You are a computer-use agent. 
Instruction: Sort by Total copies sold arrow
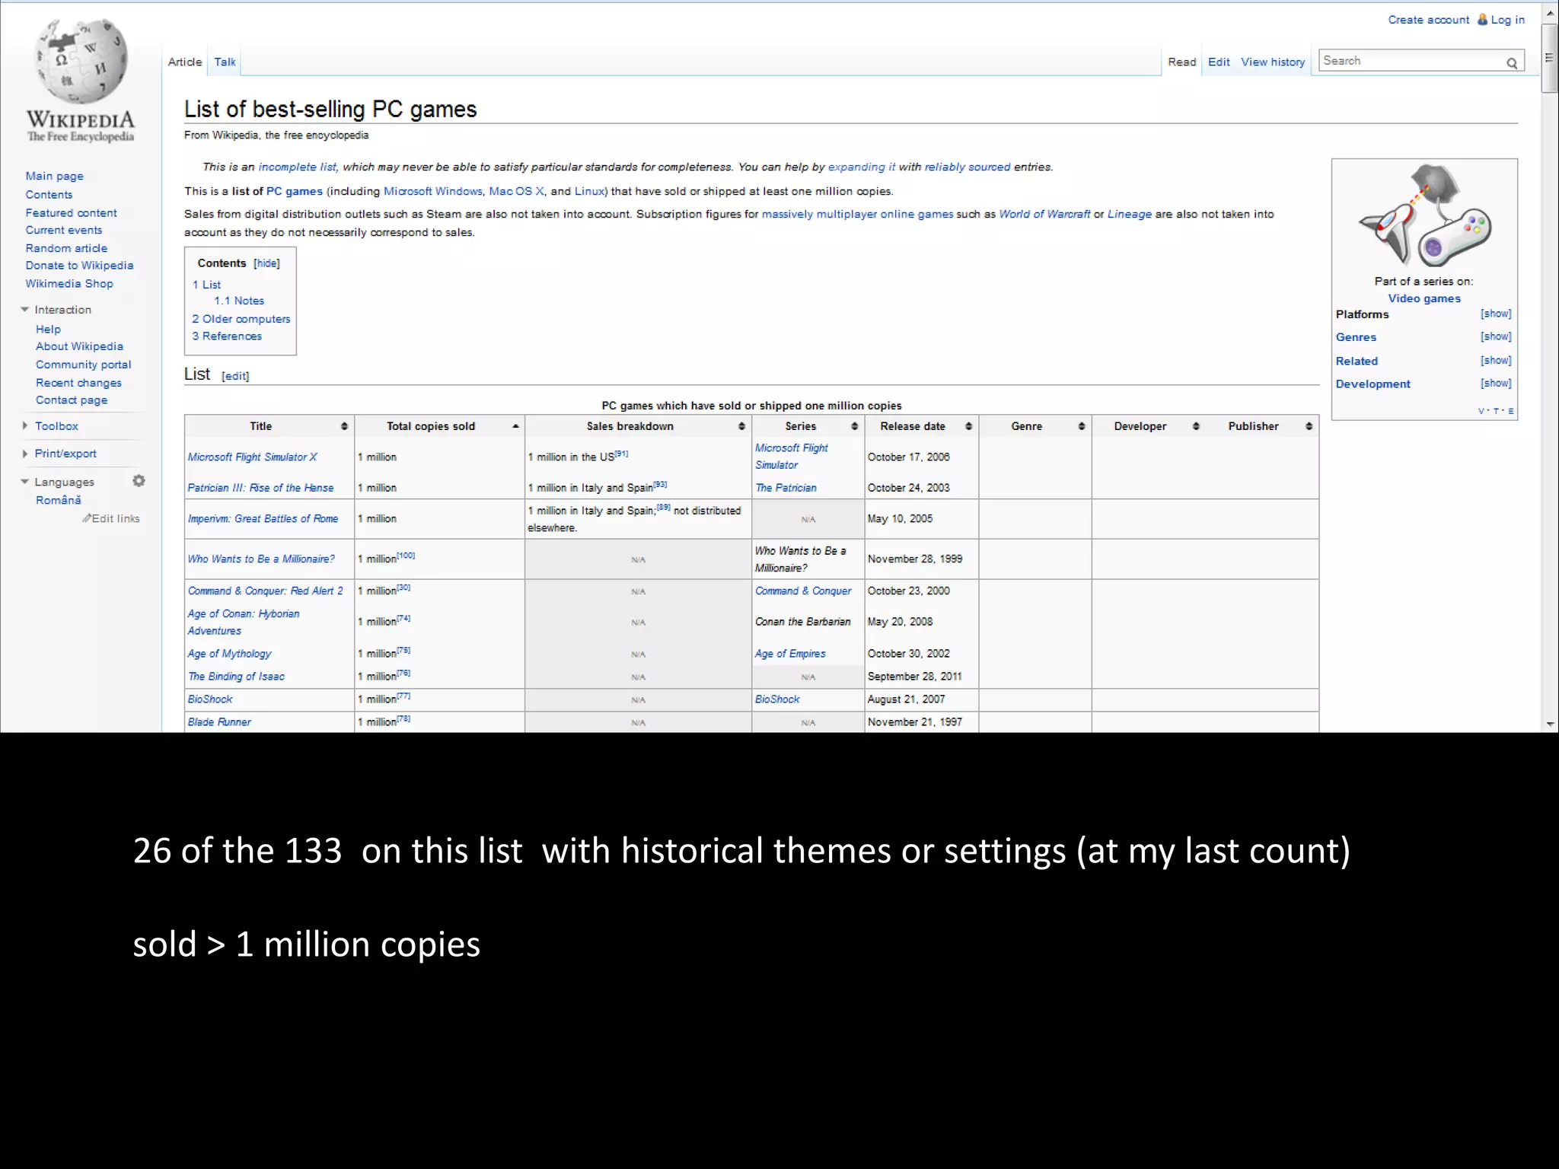pyautogui.click(x=515, y=426)
